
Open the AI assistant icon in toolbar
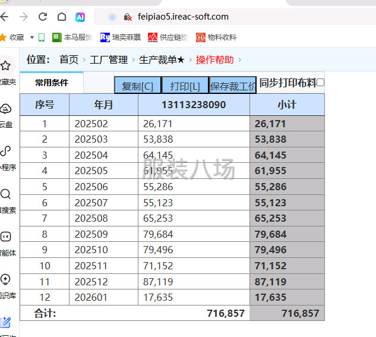pos(80,17)
